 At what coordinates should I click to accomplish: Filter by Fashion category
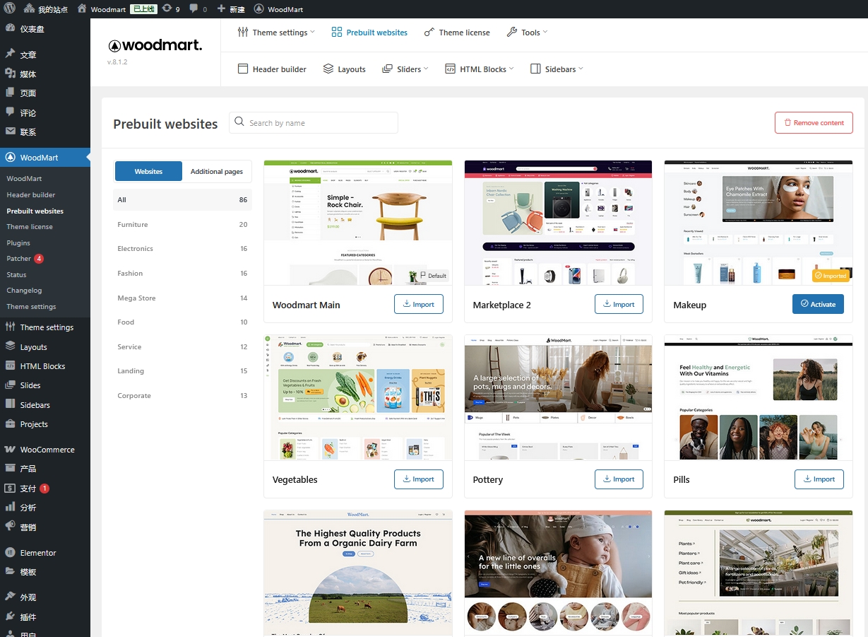(x=182, y=273)
